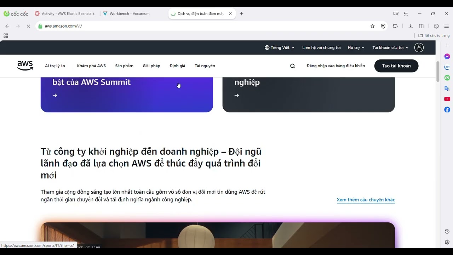Open the Giải pháp menu
This screenshot has height=255, width=453.
[151, 66]
